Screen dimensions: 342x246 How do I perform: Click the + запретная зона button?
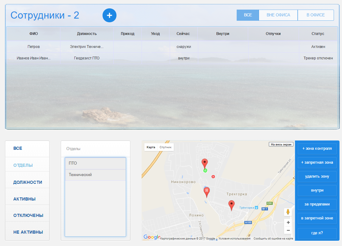coord(317,162)
